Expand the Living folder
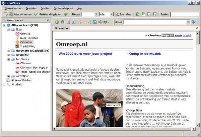 point(8,55)
